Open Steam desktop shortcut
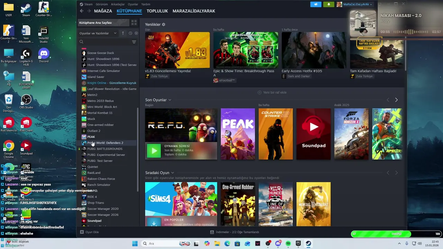Screen dimensions: 443x249 [26, 10]
